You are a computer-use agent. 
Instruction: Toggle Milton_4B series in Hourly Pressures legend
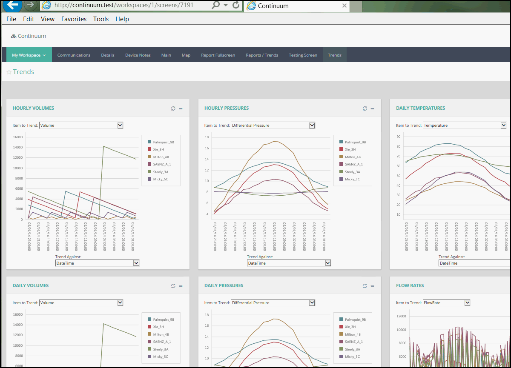355,157
